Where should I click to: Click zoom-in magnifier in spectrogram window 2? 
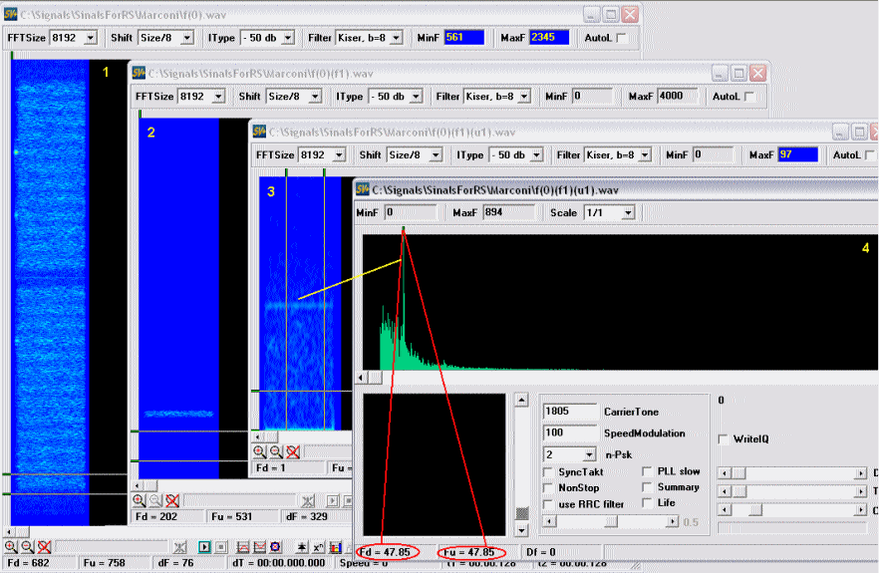click(x=140, y=500)
